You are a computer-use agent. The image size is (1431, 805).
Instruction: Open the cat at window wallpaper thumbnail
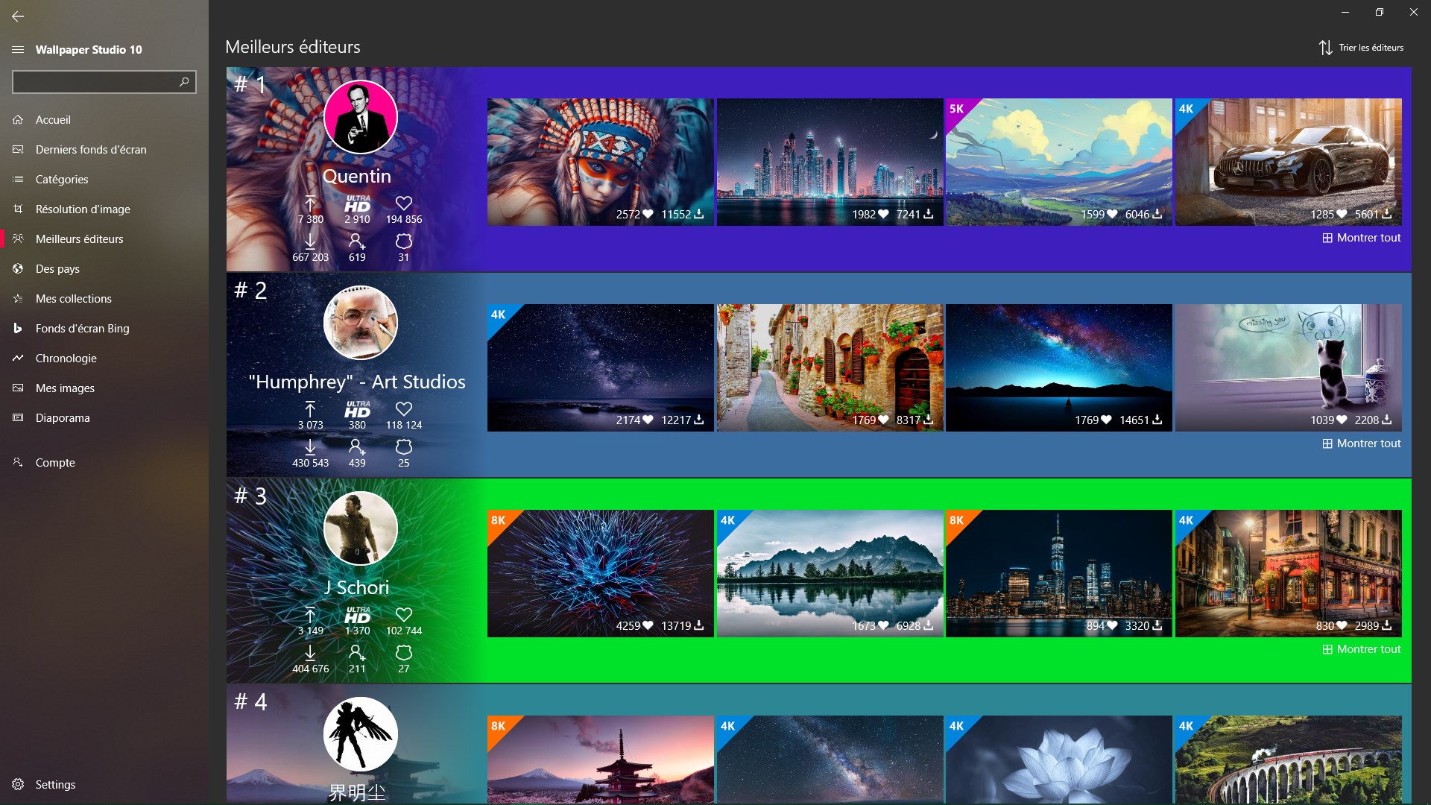click(x=1288, y=367)
